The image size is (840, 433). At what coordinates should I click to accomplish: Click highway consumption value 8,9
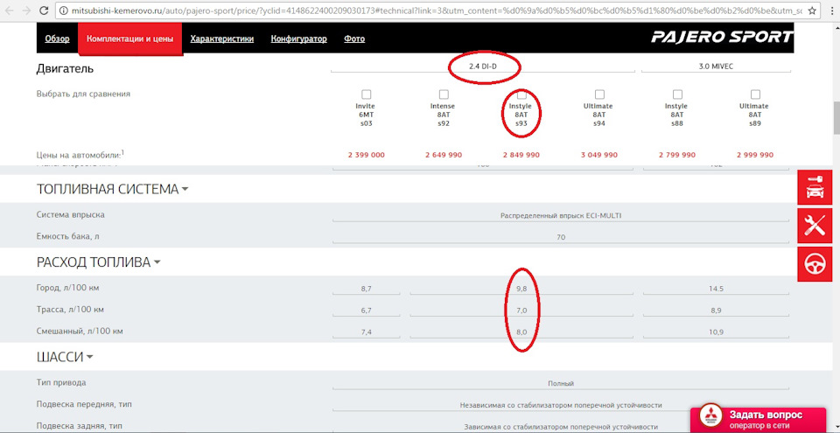pyautogui.click(x=716, y=311)
